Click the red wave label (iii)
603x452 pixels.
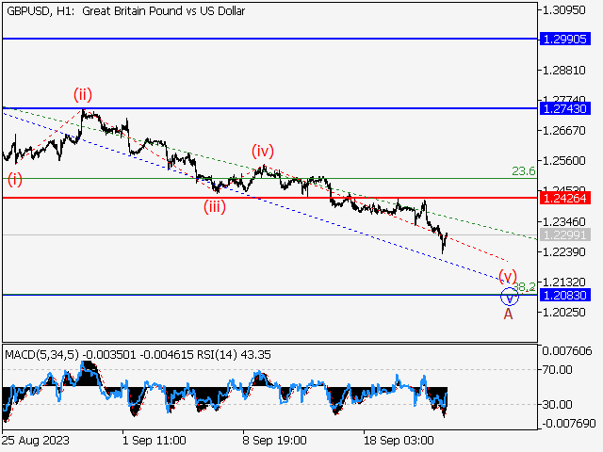215,207
